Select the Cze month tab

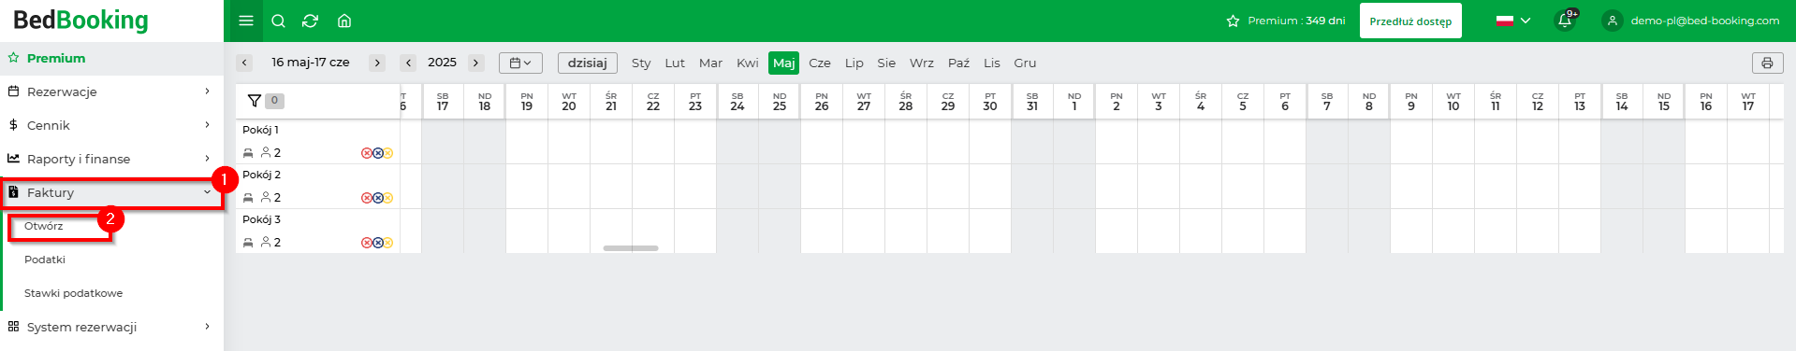click(820, 63)
